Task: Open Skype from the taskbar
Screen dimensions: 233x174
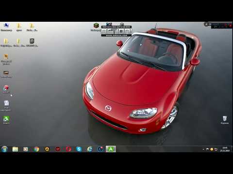Action: (79, 149)
